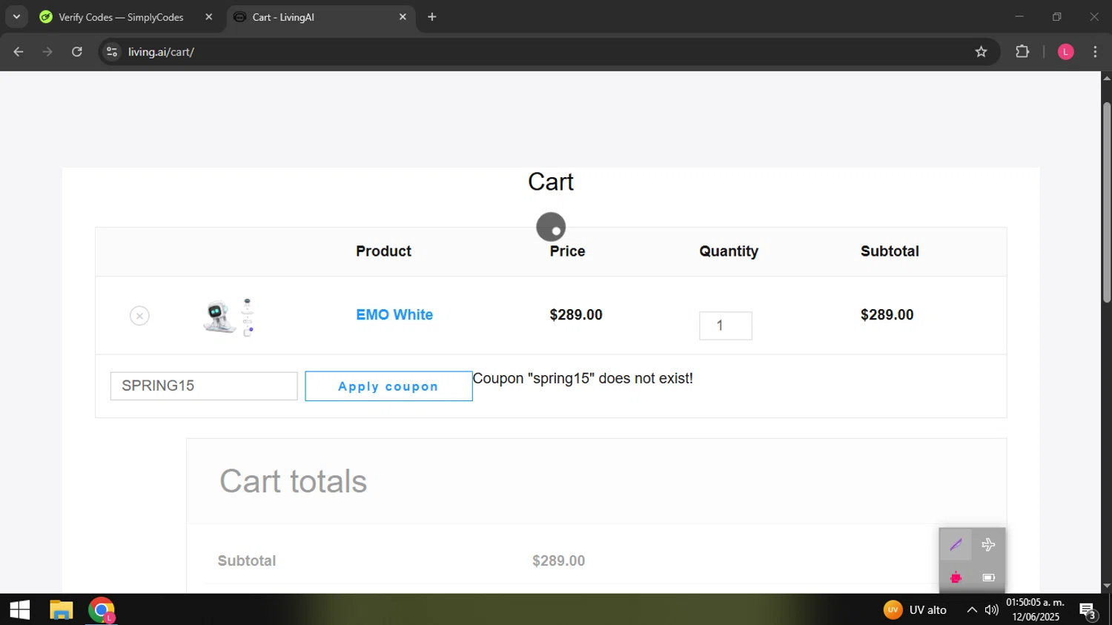Open the Chrome profile avatar L

coord(1066,52)
